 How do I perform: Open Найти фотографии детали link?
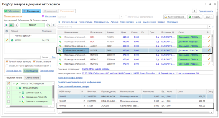pos(70,78)
